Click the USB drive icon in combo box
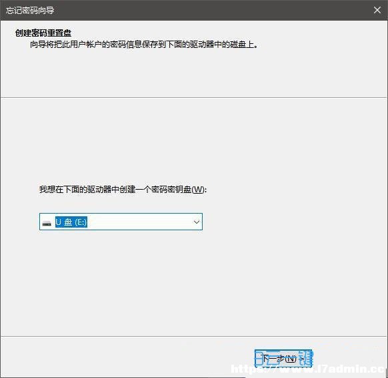The image size is (388, 378). [x=47, y=224]
